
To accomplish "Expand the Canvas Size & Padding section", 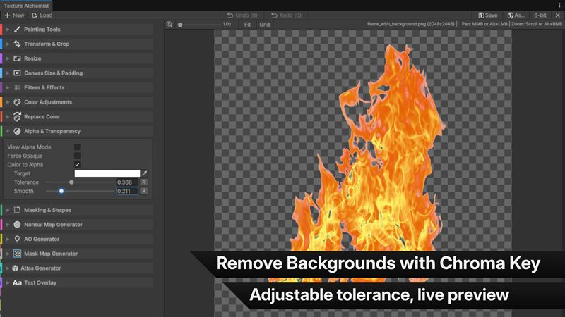I will click(8, 73).
